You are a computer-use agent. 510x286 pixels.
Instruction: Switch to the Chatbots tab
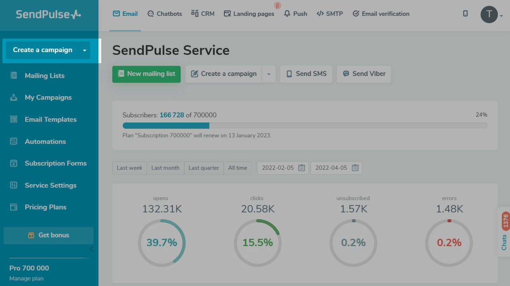coord(165,14)
